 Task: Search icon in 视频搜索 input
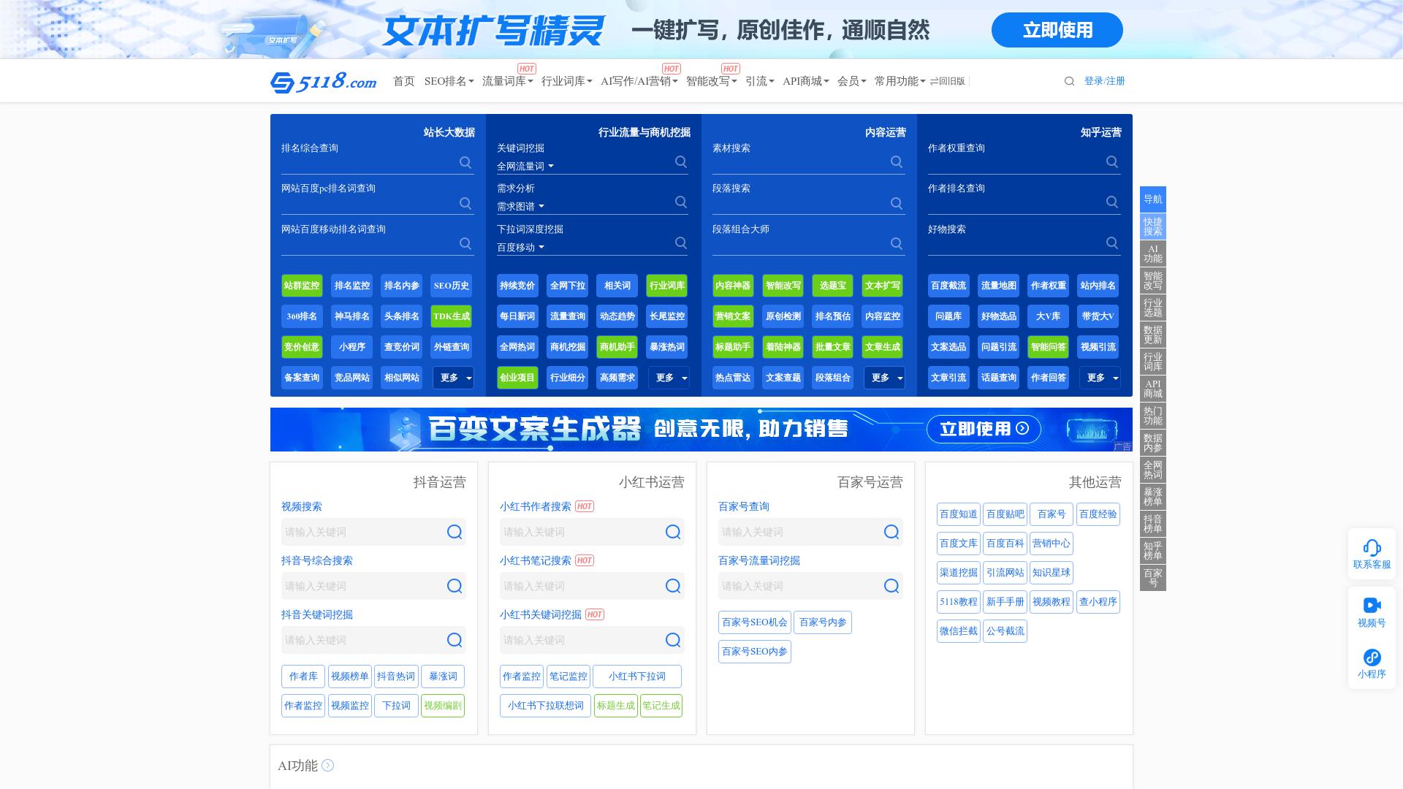(x=455, y=532)
